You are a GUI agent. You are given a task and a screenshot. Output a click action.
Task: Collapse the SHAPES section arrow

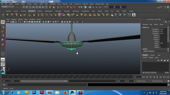pyautogui.click(x=168, y=49)
